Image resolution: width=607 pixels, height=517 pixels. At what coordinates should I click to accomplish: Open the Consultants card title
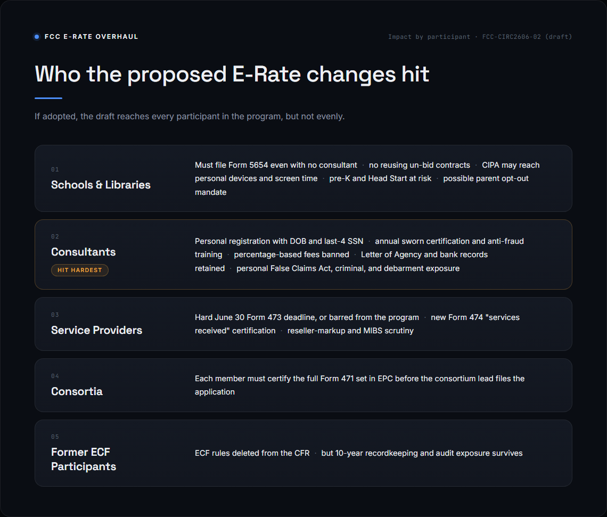83,252
